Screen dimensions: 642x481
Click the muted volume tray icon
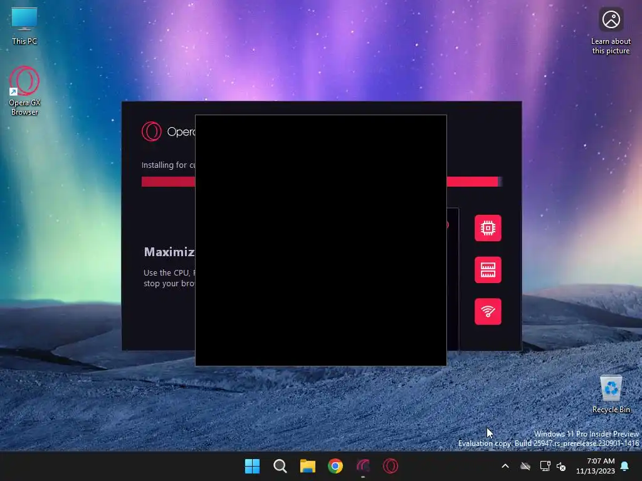click(x=561, y=466)
